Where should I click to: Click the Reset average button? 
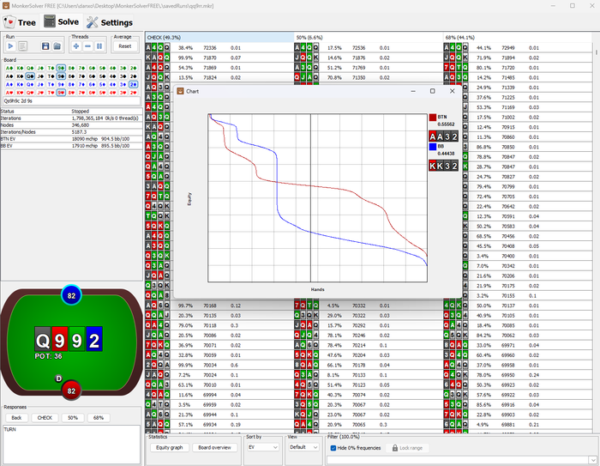(x=125, y=46)
